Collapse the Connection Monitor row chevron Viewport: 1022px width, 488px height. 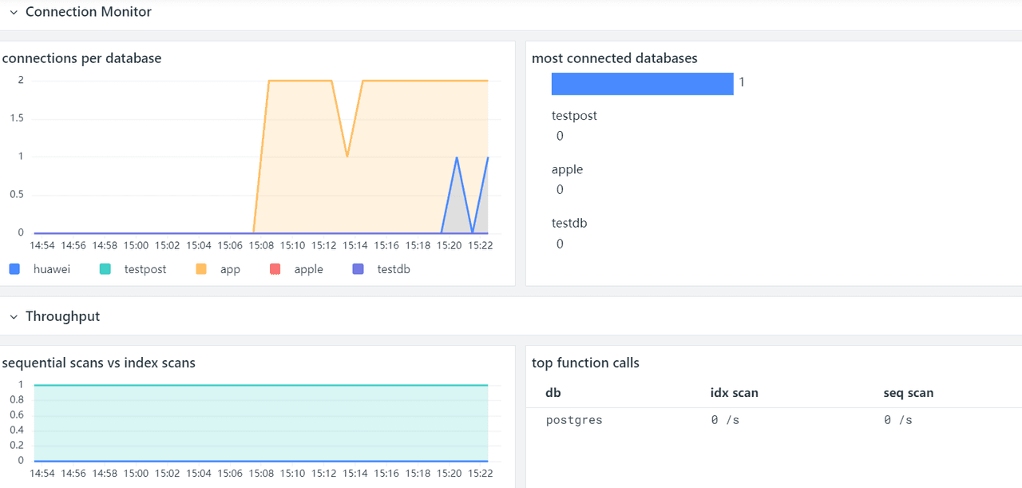point(14,13)
